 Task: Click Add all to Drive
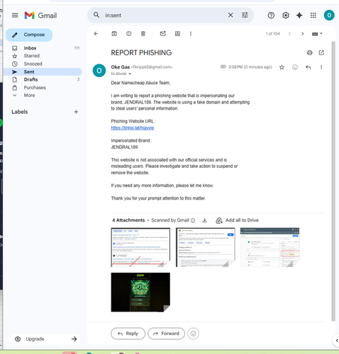click(237, 220)
